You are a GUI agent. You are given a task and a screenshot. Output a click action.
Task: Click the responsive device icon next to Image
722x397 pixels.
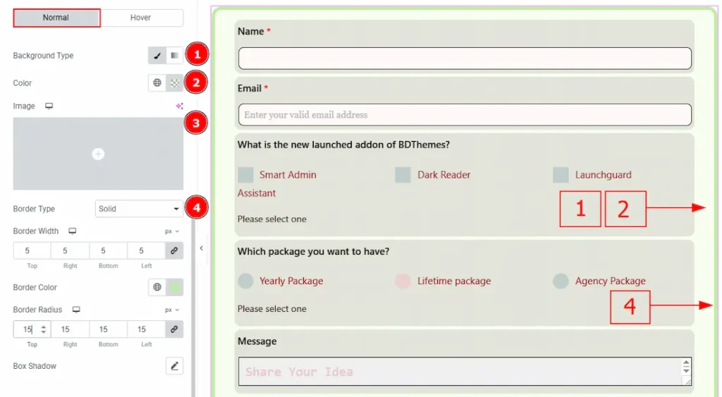(49, 106)
